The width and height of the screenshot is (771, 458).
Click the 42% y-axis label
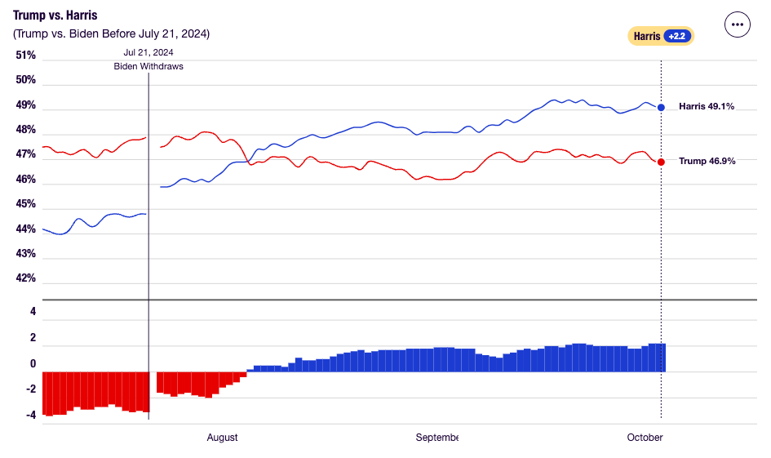tap(25, 278)
